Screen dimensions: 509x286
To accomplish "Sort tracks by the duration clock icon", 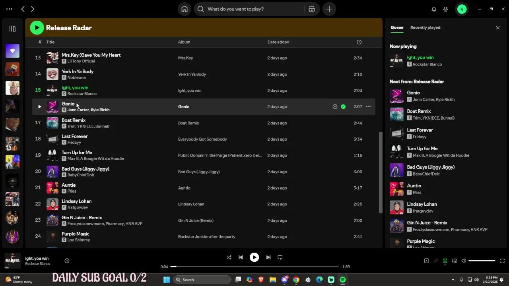I will (359, 42).
